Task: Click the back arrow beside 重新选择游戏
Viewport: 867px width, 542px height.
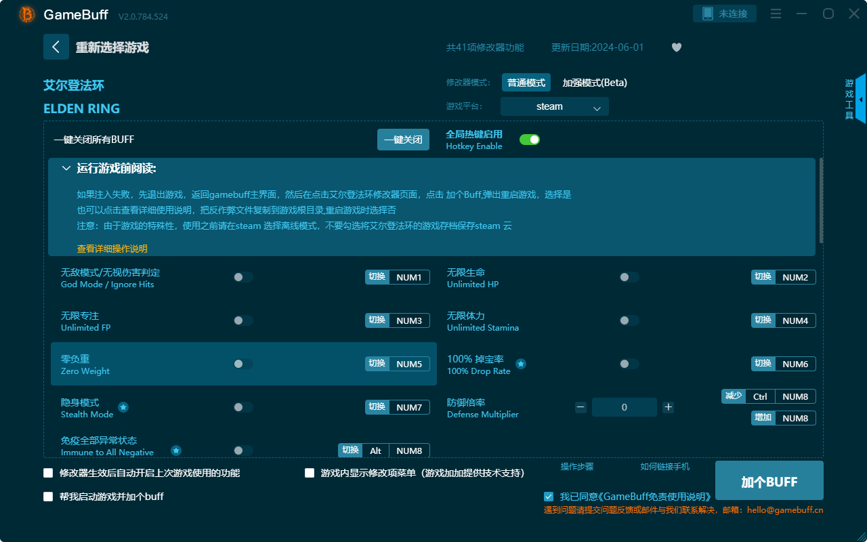Action: click(56, 46)
